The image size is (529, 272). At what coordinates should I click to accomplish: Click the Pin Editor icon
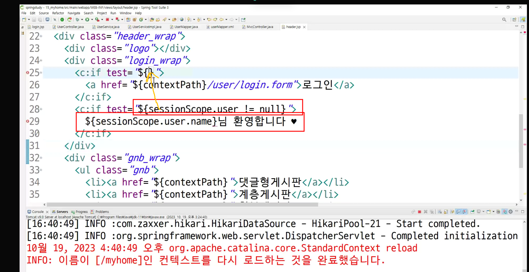(x=243, y=20)
